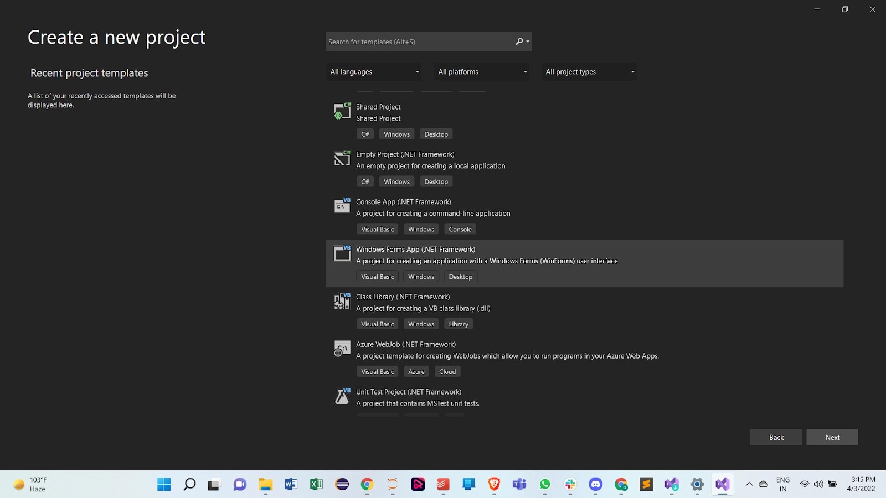Click the search magnifier in the templates search bar
The width and height of the screenshot is (886, 498).
click(518, 41)
